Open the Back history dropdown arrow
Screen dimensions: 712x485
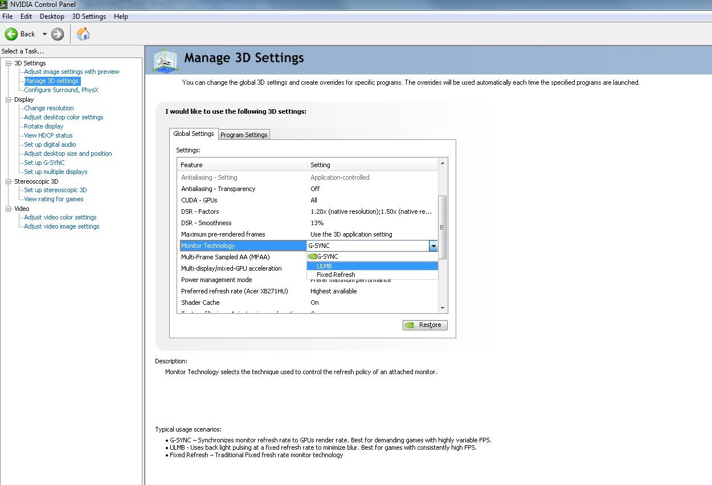44,34
